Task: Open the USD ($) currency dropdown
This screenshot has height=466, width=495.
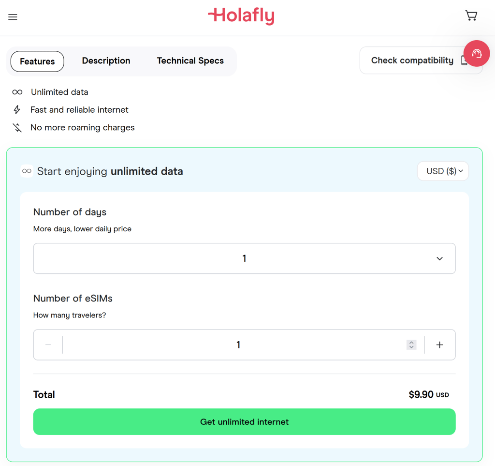Action: [x=443, y=171]
